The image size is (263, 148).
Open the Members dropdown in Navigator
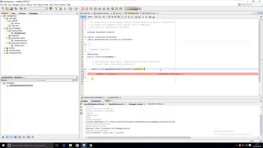[x=20, y=80]
